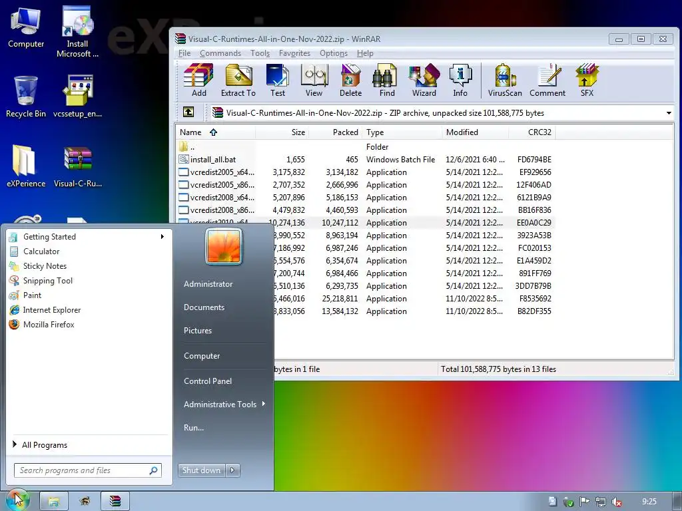Click the Action Center flag icon
The width and height of the screenshot is (682, 511).
tap(585, 502)
